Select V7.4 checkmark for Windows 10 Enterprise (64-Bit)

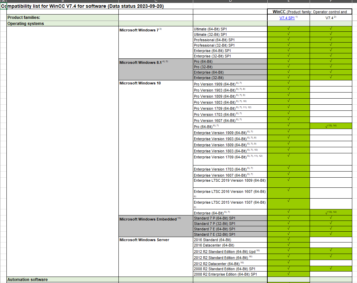click(x=331, y=212)
